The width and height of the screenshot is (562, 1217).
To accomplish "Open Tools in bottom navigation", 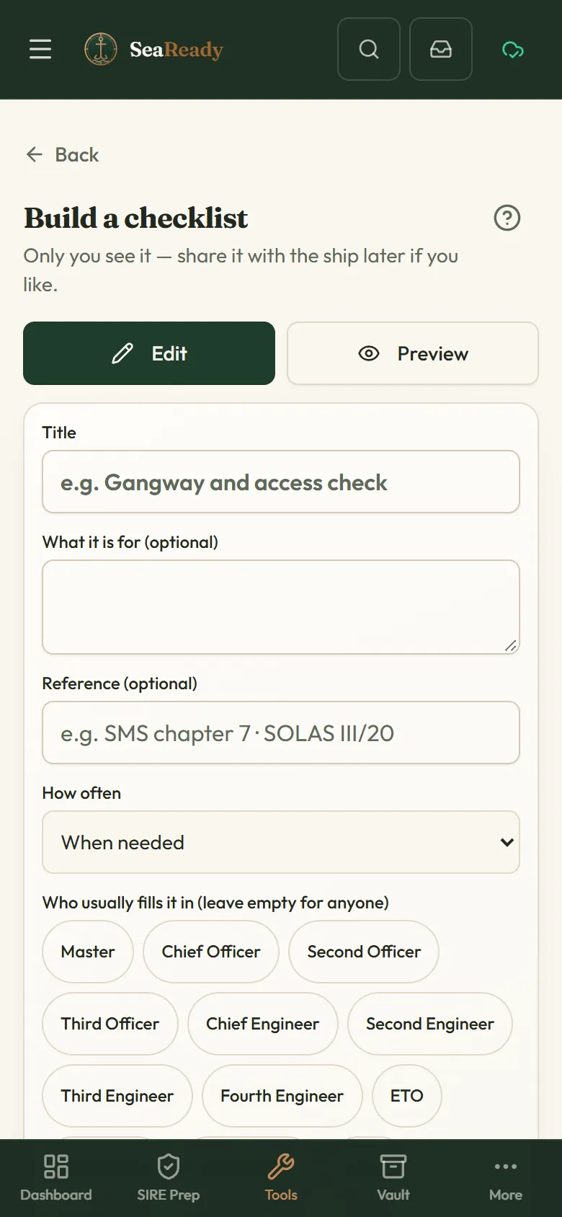I will pos(281,1178).
